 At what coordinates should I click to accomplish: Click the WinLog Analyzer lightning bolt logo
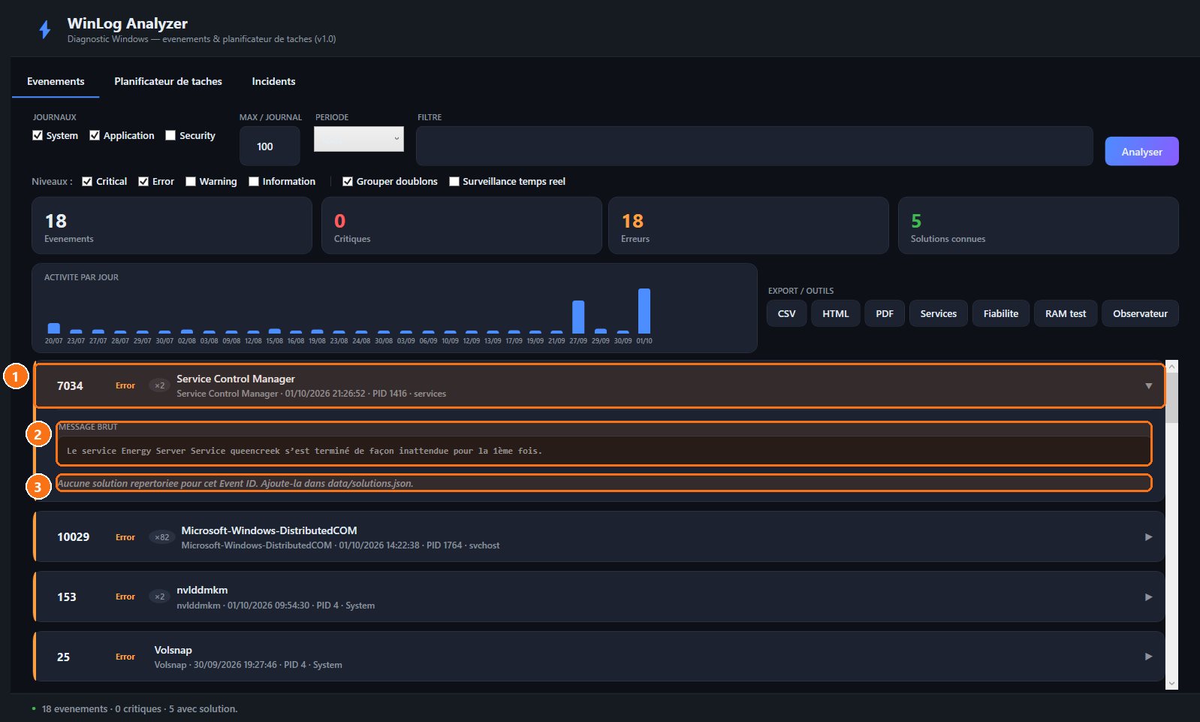[45, 29]
